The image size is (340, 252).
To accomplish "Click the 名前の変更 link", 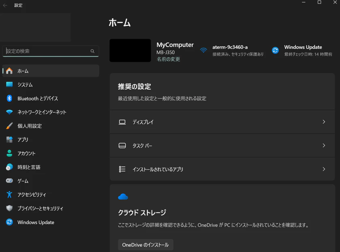I will pyautogui.click(x=168, y=59).
